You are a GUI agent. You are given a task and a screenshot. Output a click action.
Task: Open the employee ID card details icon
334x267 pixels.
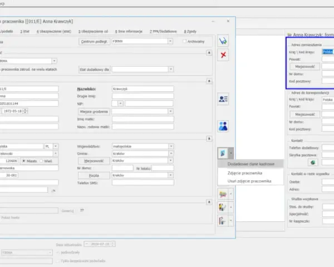[223, 99]
